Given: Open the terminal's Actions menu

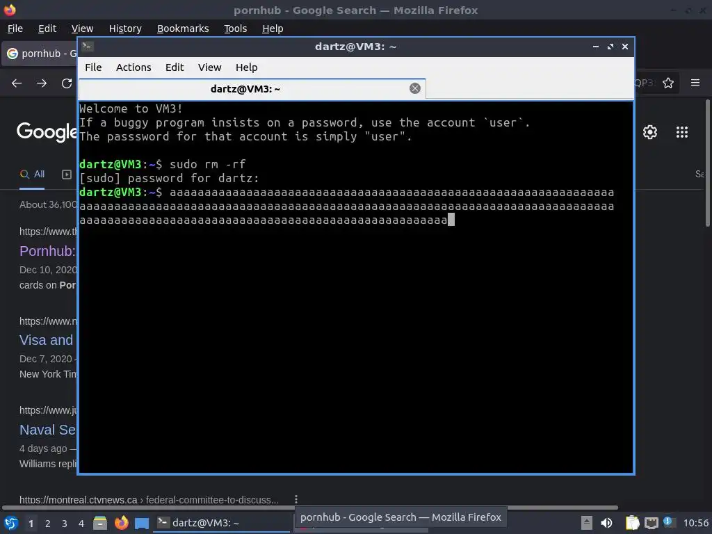Looking at the screenshot, I should tap(133, 67).
